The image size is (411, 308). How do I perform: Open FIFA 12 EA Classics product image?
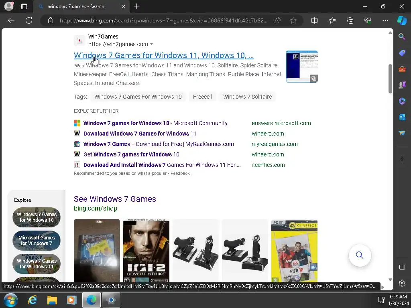pyautogui.click(x=294, y=251)
